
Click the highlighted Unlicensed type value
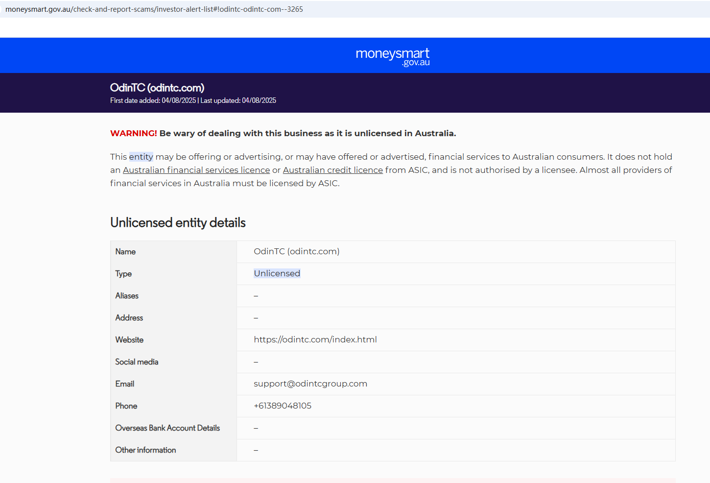coord(277,273)
